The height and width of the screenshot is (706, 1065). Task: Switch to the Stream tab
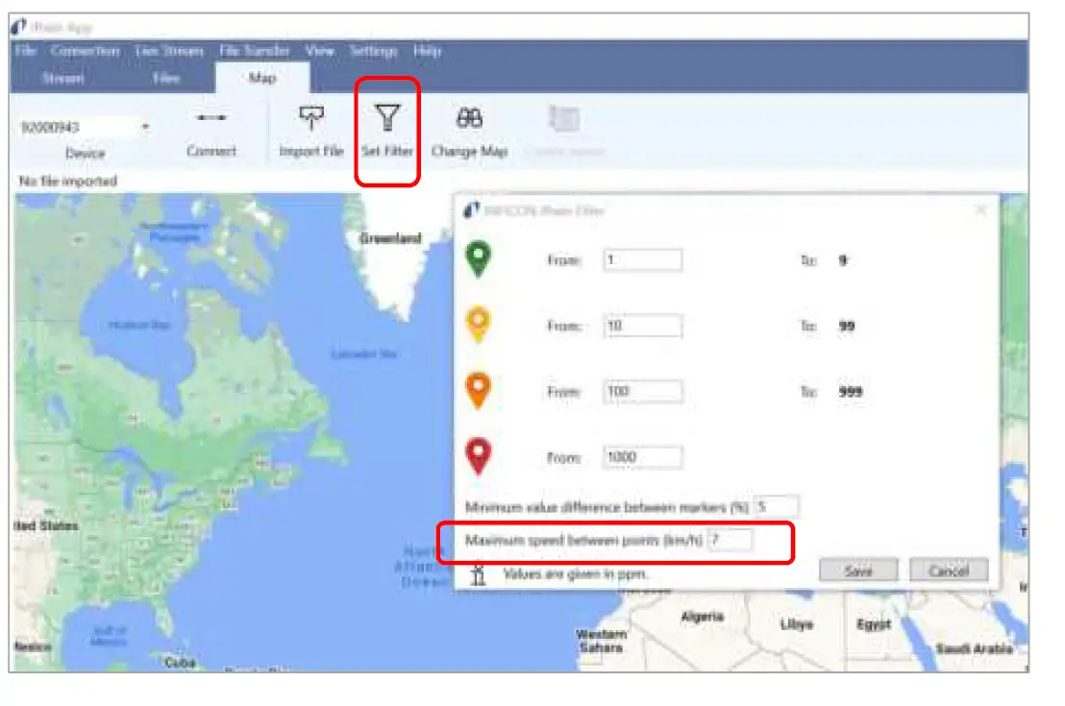tap(63, 78)
